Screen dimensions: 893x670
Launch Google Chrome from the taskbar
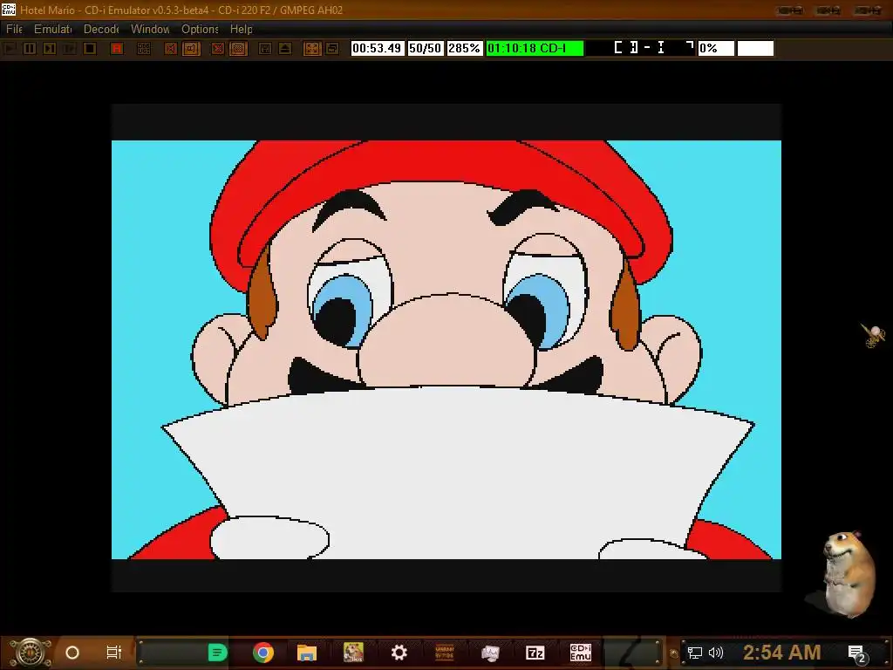[262, 653]
